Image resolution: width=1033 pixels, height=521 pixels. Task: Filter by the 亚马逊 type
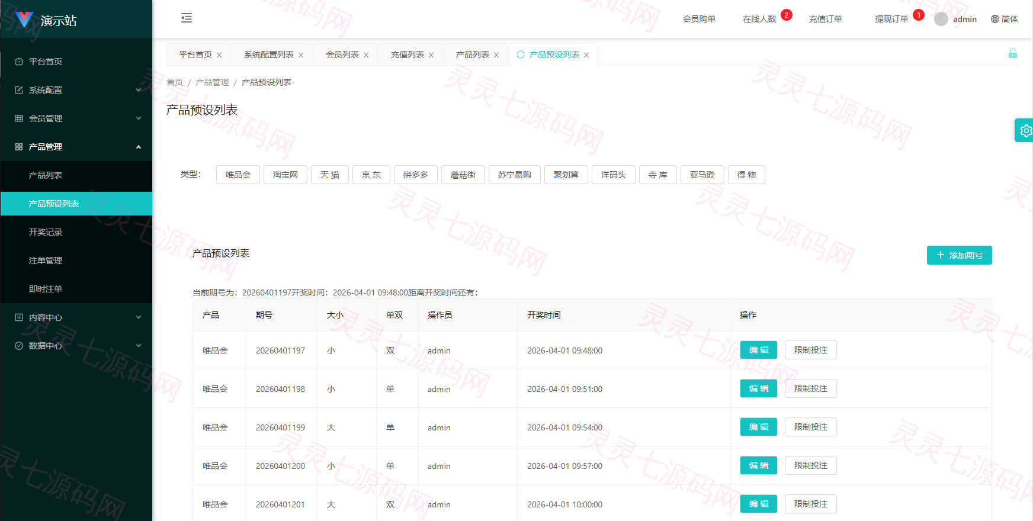[702, 175]
